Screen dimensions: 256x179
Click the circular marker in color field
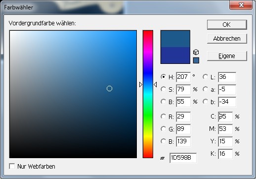[x=109, y=89]
